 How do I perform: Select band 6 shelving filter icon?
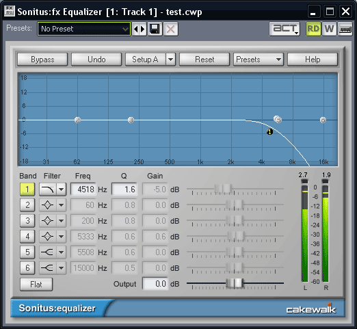point(48,268)
